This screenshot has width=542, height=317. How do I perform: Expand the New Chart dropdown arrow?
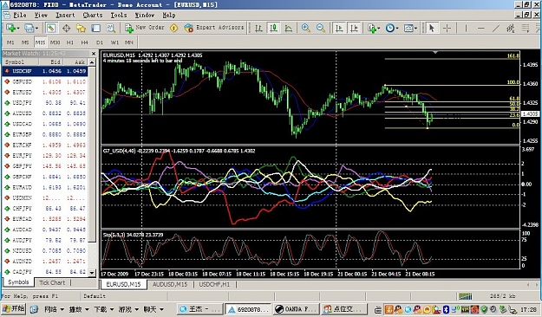coord(17,29)
